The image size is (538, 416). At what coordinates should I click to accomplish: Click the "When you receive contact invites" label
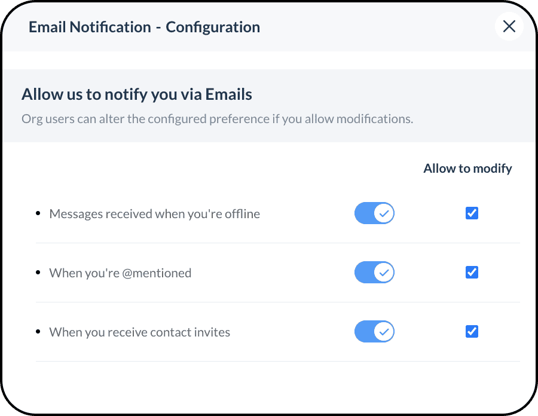(x=139, y=332)
